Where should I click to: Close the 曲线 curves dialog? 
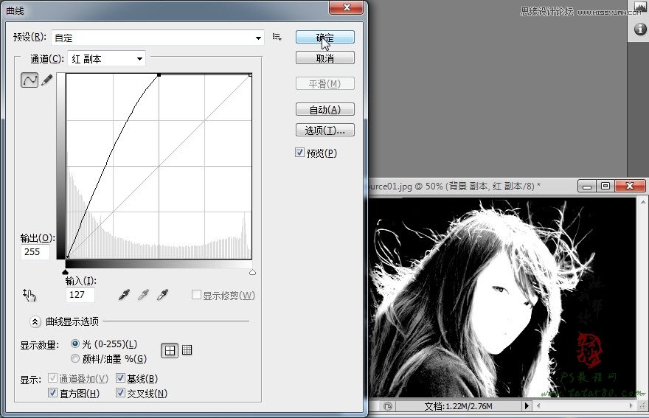click(347, 7)
